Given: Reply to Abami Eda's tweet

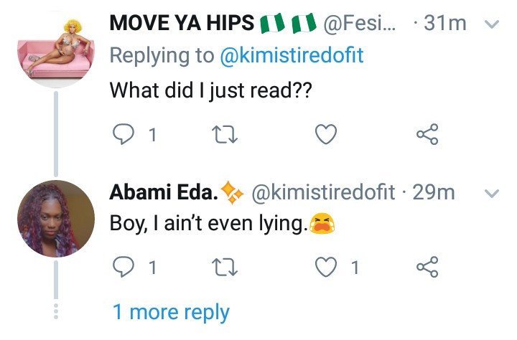Looking at the screenshot, I should coord(124,267).
